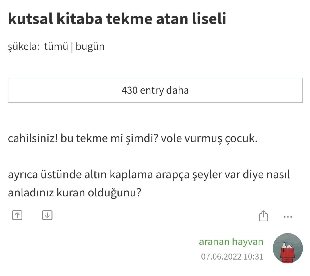The width and height of the screenshot is (310, 276).
Task: Click the 10:31 time in the timestamp
Action: tap(253, 256)
